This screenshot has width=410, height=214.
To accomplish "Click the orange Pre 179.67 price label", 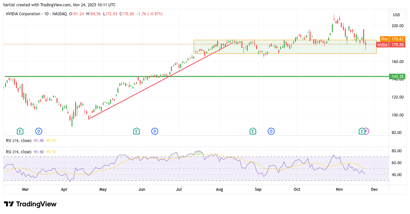I will click(393, 39).
